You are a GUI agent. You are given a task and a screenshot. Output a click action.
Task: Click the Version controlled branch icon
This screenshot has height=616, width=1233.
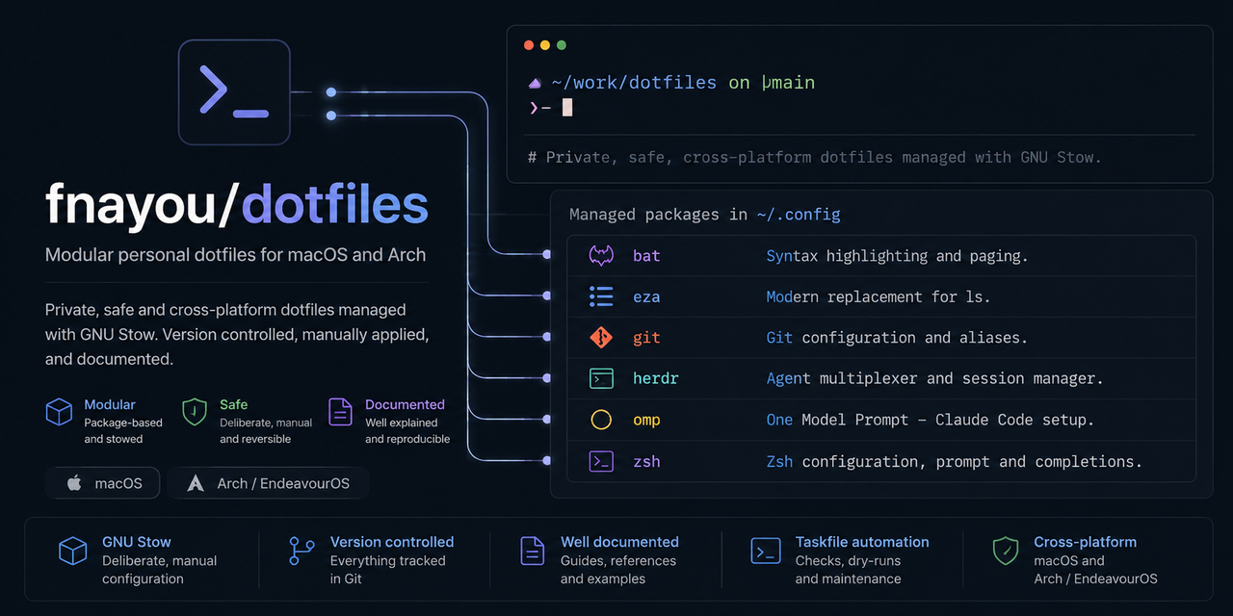point(302,551)
